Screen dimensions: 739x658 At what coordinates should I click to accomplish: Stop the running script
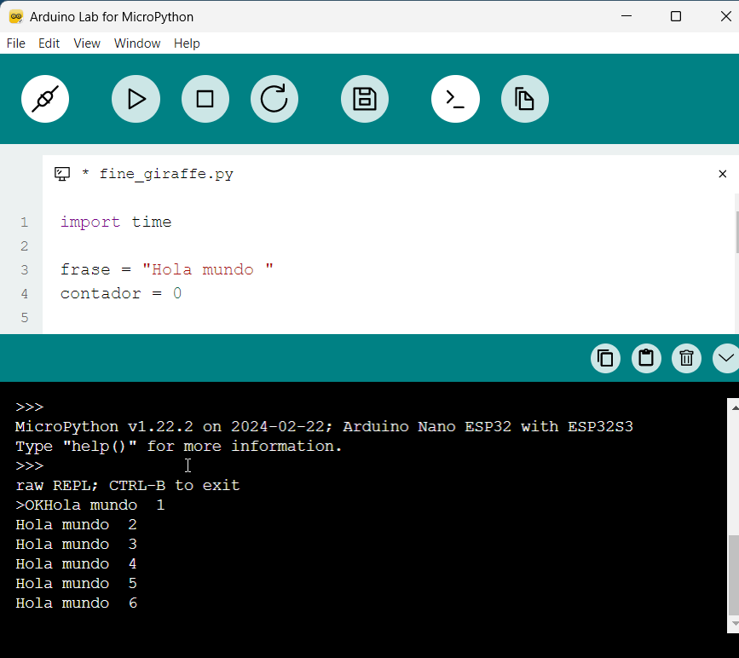[205, 99]
